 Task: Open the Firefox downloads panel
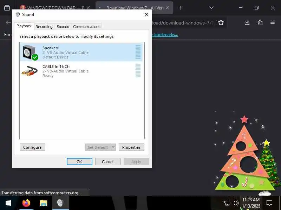coord(247,22)
